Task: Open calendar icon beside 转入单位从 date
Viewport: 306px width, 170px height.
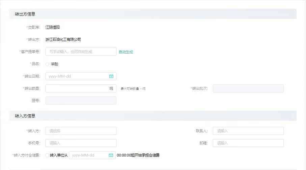Action: pos(111,155)
